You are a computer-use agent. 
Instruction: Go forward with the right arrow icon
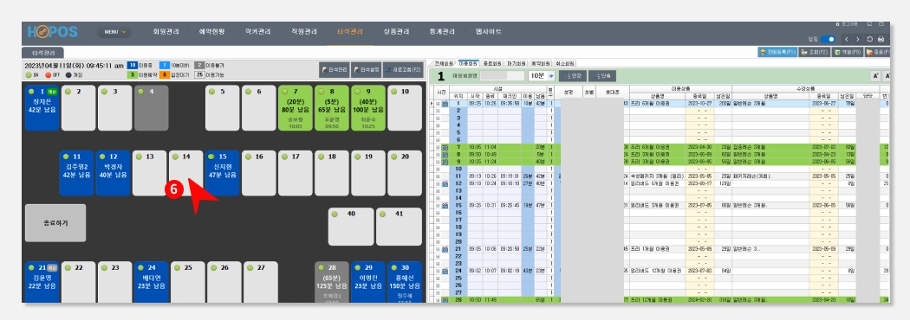(x=857, y=39)
